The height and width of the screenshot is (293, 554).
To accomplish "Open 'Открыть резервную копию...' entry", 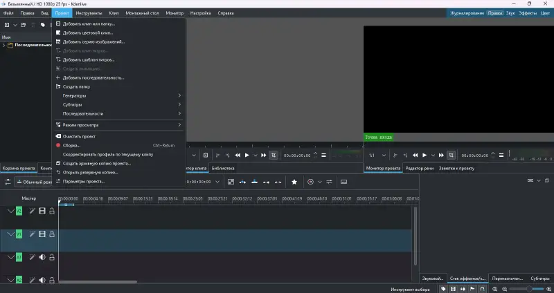I will [118, 173].
